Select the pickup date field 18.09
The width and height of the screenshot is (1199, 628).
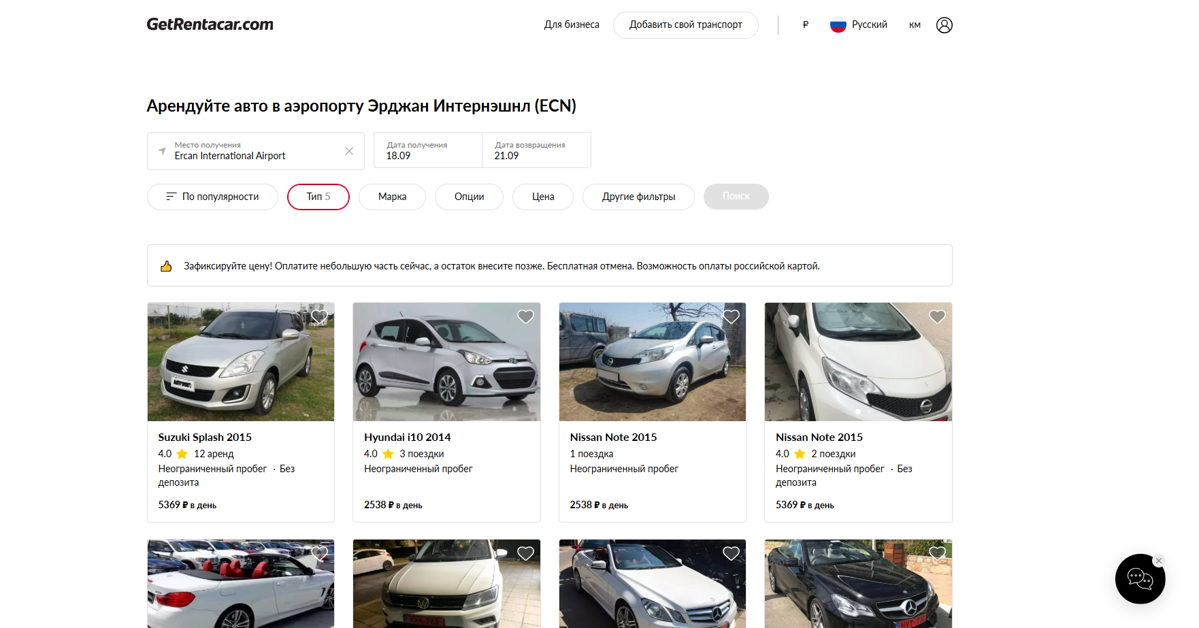[x=428, y=150]
